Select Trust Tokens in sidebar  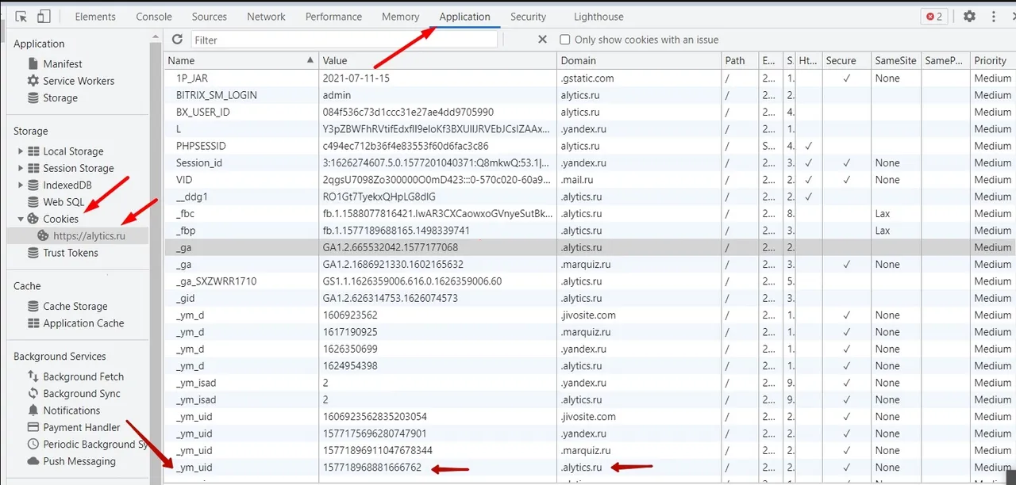coord(71,253)
